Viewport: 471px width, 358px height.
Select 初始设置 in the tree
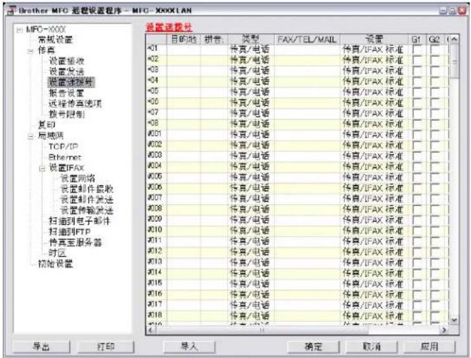click(x=55, y=264)
